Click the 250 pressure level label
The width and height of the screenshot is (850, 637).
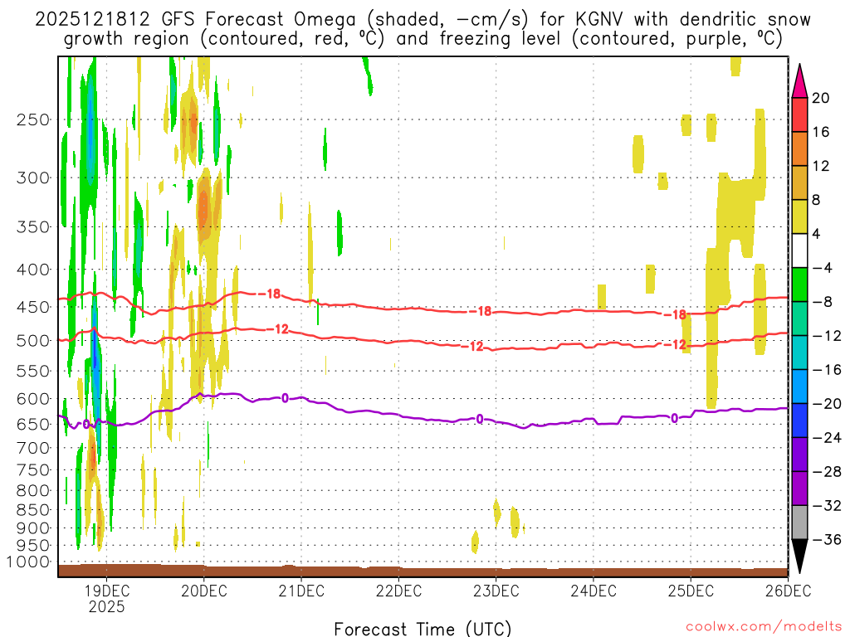click(33, 119)
